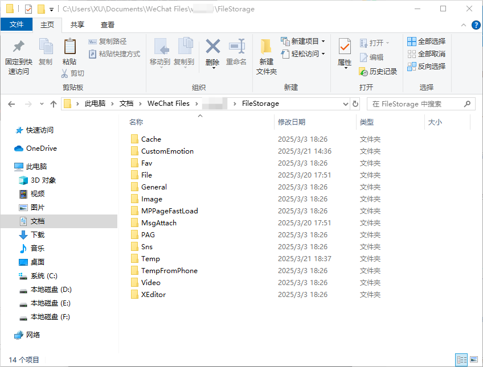Viewport: 483px width, 367px height.
Task: Click 反向选择 to invert selection
Action: [427, 65]
